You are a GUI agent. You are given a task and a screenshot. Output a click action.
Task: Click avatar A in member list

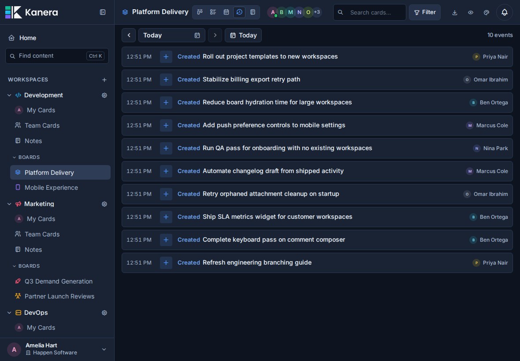coord(273,12)
